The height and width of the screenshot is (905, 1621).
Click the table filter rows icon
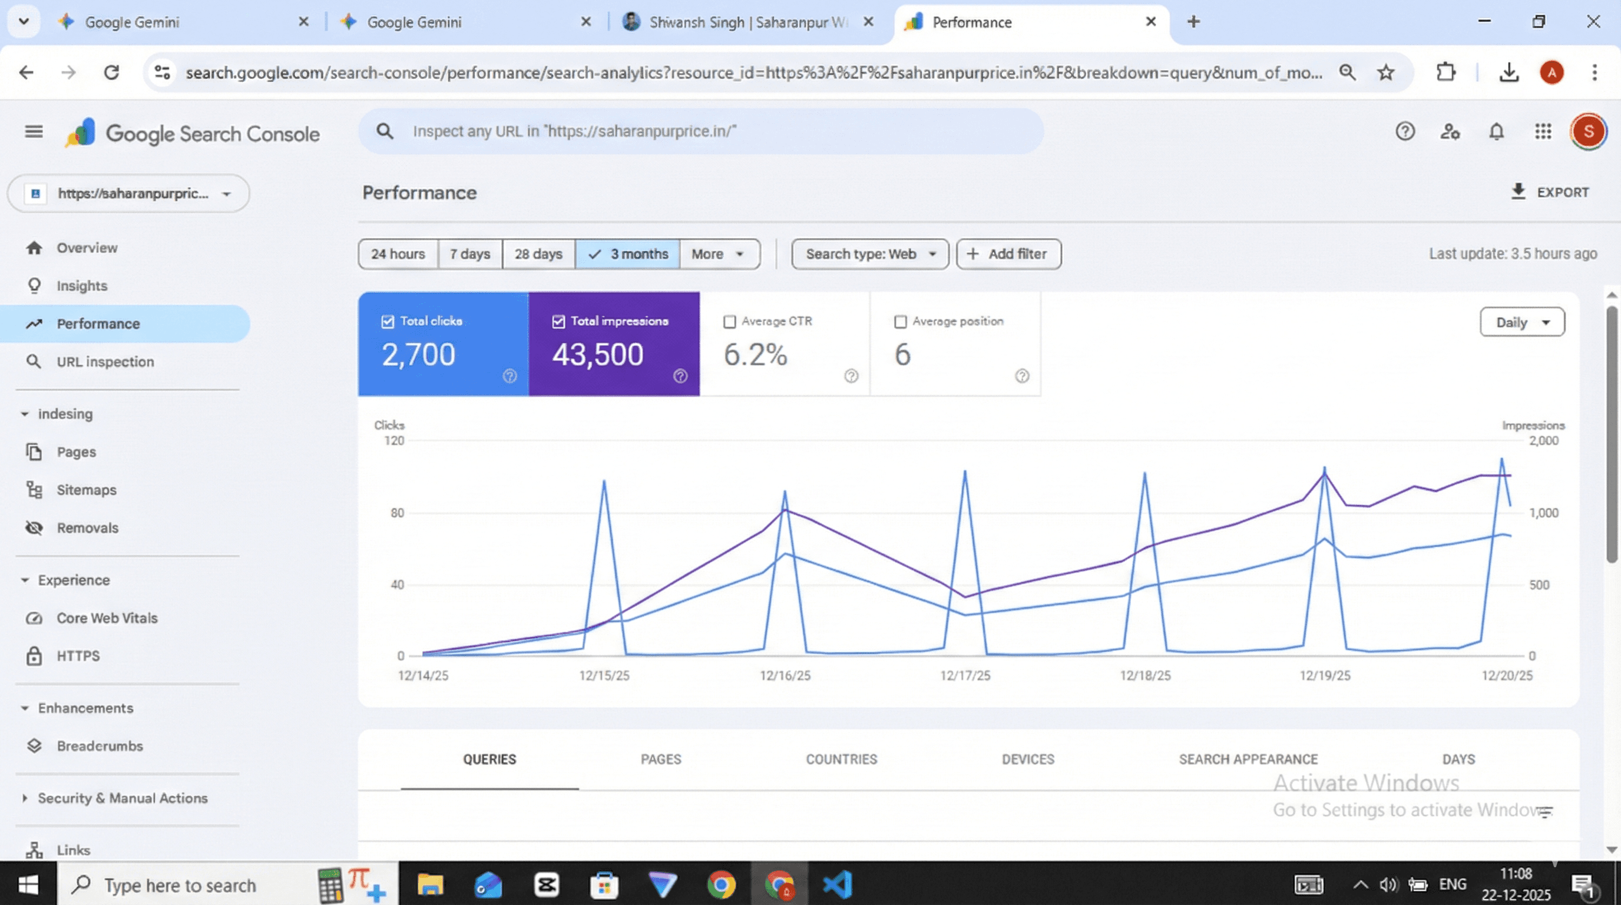pyautogui.click(x=1545, y=812)
